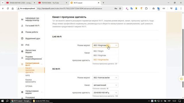Click the network settings globe icon

pos(22,92)
